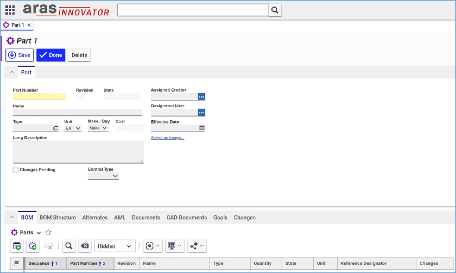Click the Revision column header
Viewport: 456px width, 273px height.
click(x=127, y=263)
